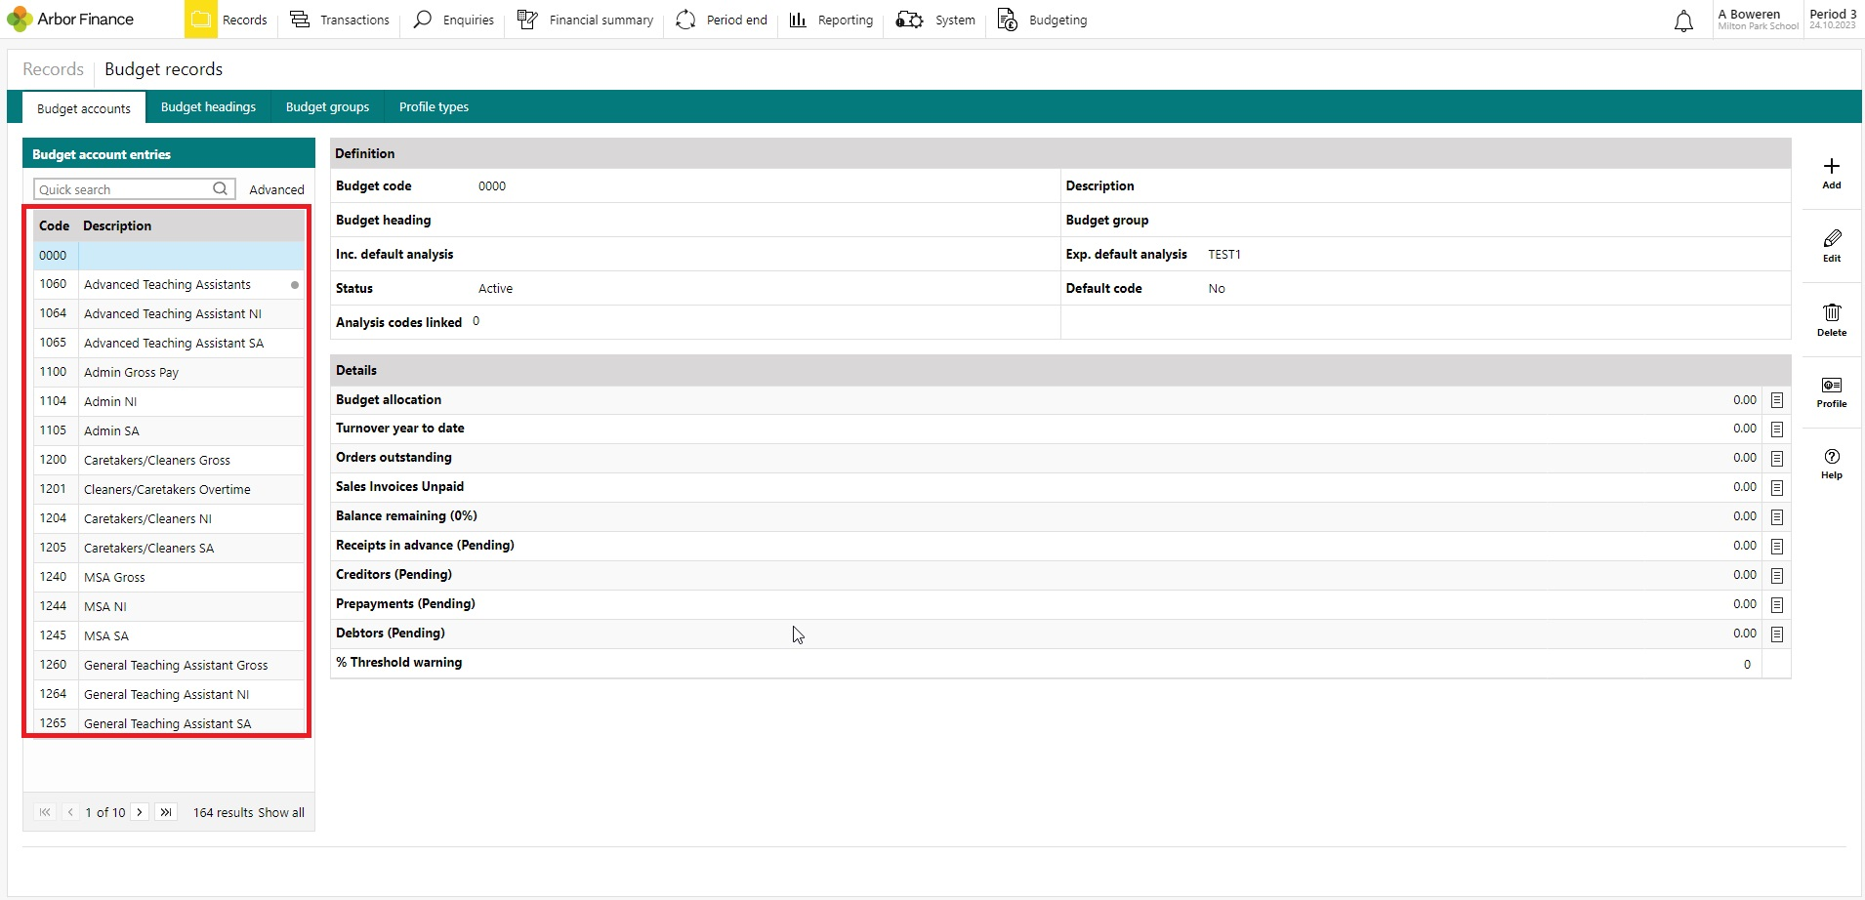
Task: Click the quick search magnifier icon
Action: pos(221,188)
